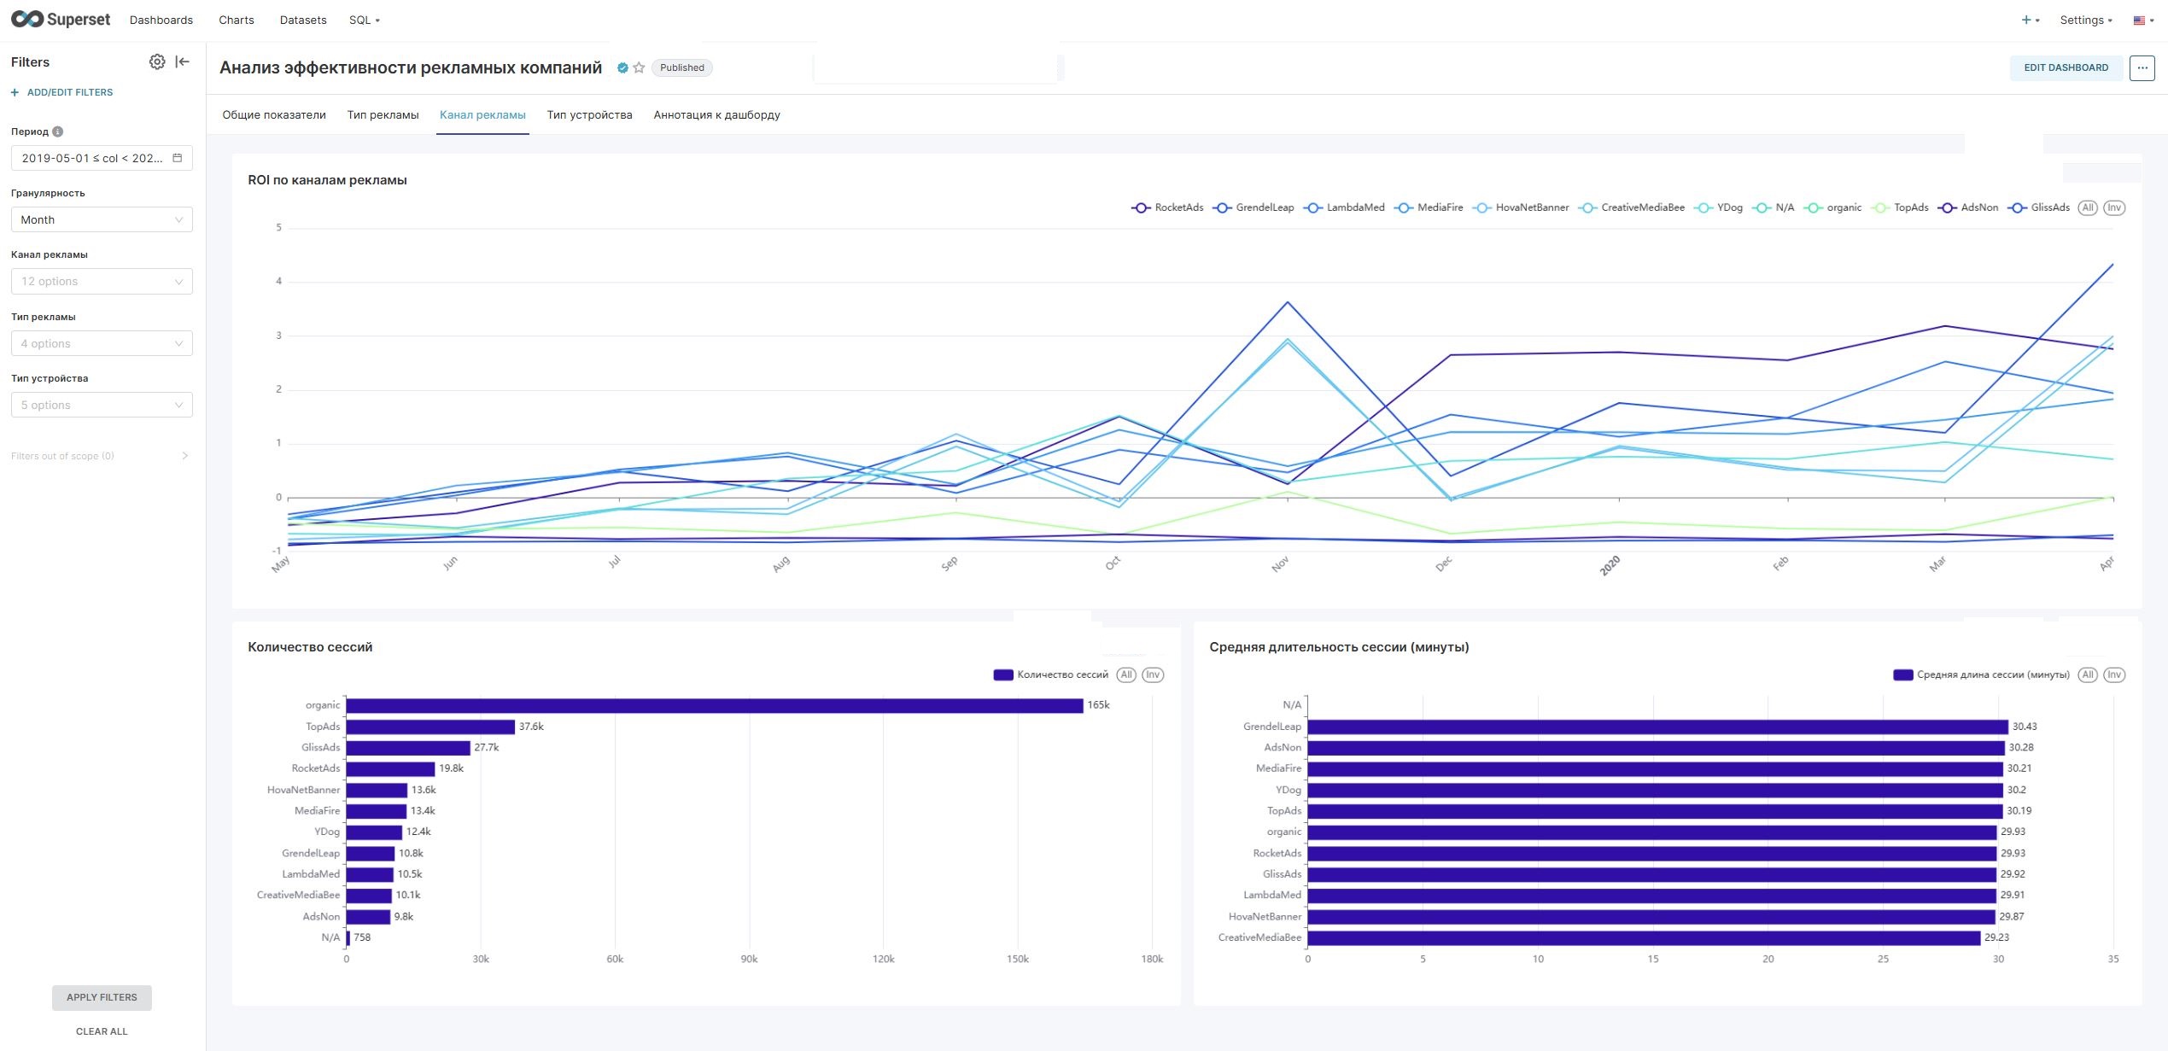This screenshot has height=1051, width=2168.
Task: Open the language flag selector
Action: coord(2143,20)
